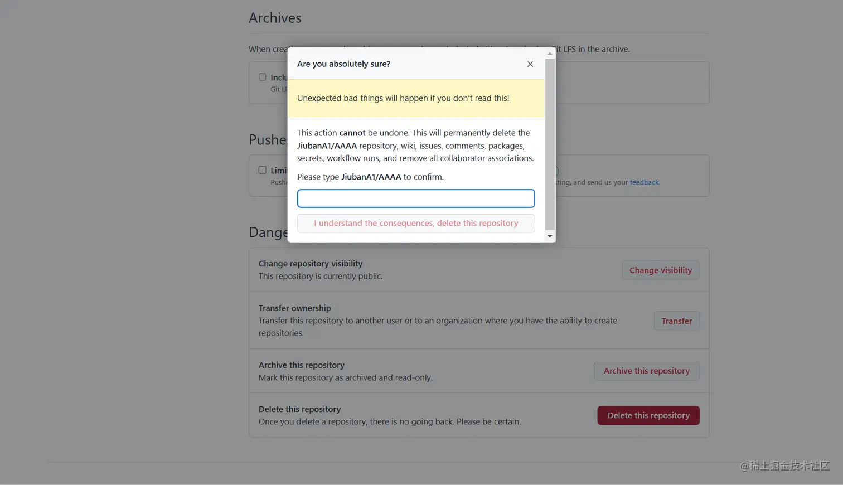
Task: Toggle the Limit pushes checkbox
Action: 262,170
